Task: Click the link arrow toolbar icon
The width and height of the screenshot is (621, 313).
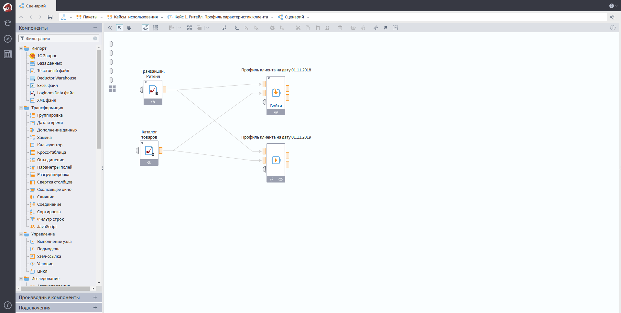Action: [386, 28]
